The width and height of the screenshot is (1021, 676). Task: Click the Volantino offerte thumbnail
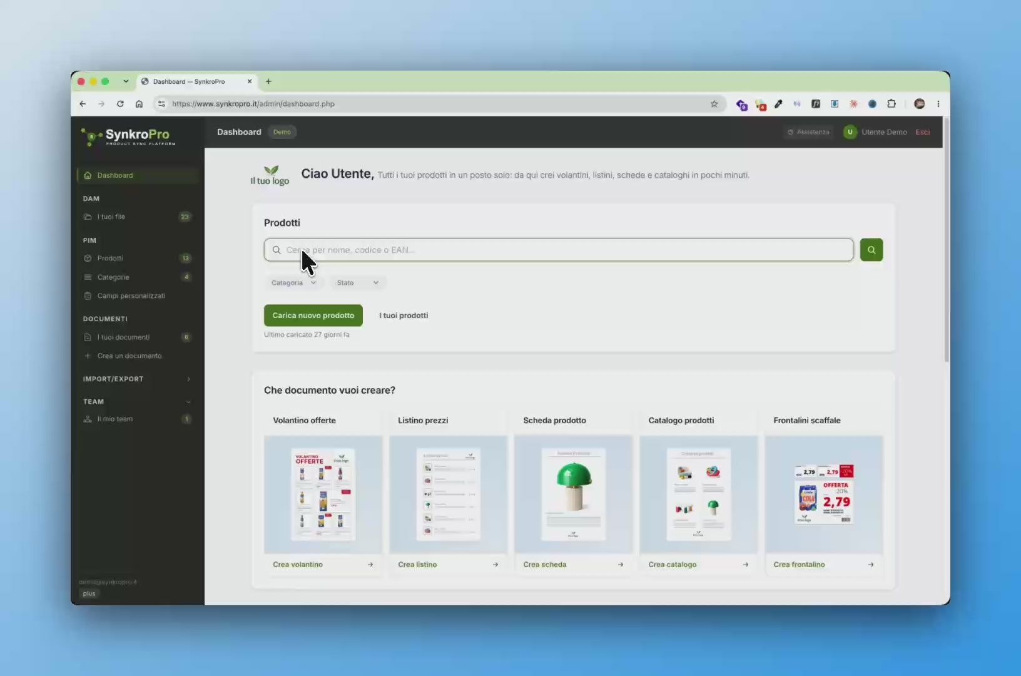[323, 494]
